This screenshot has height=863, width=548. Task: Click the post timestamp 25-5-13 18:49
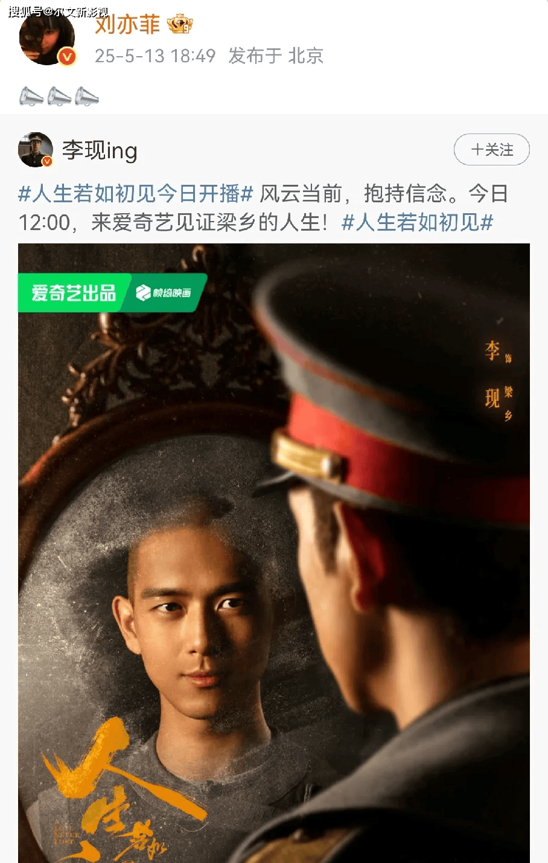pyautogui.click(x=155, y=56)
